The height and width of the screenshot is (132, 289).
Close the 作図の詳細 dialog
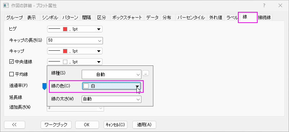coord(280,6)
